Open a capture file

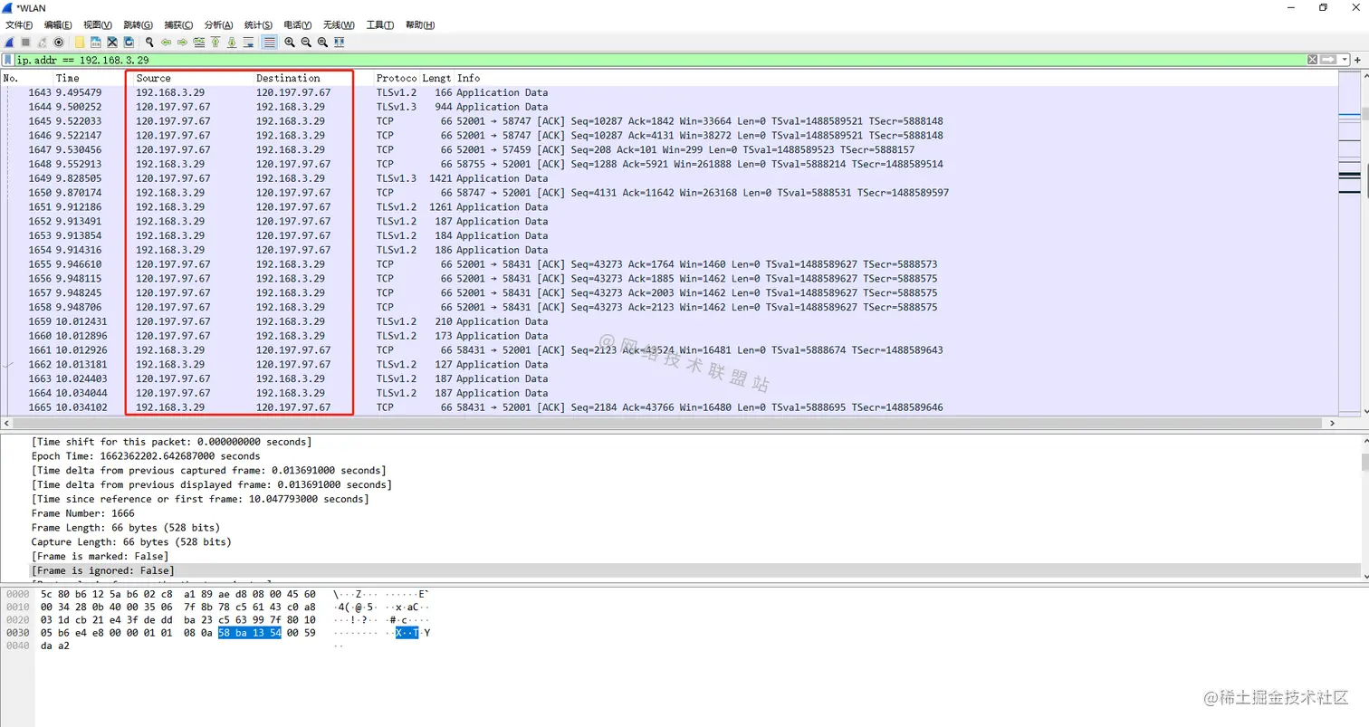(80, 42)
